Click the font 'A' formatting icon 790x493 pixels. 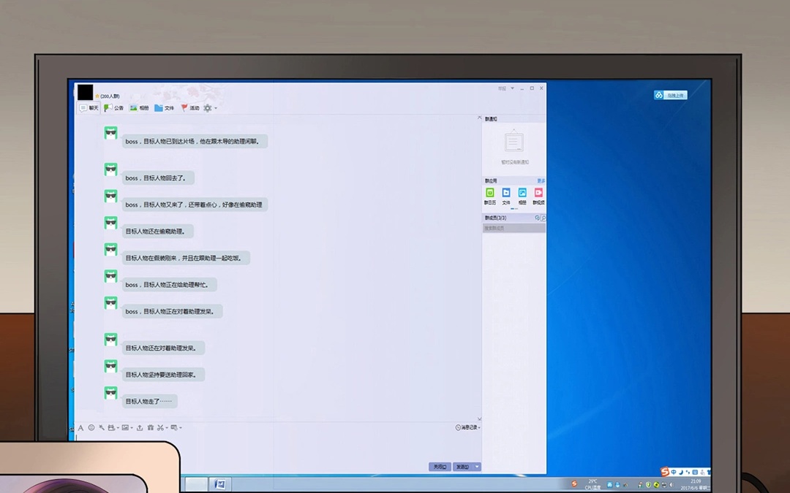point(80,427)
